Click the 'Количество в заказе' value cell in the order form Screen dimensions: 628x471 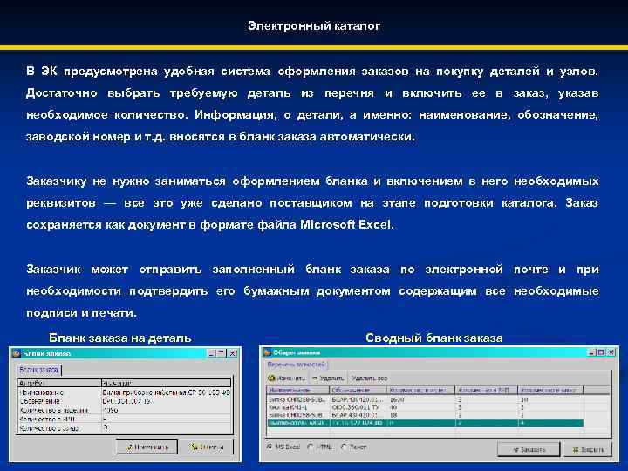coord(166,428)
